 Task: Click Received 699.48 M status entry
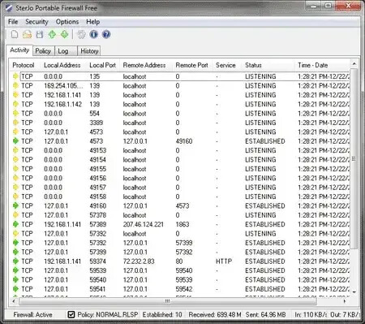pos(215,314)
